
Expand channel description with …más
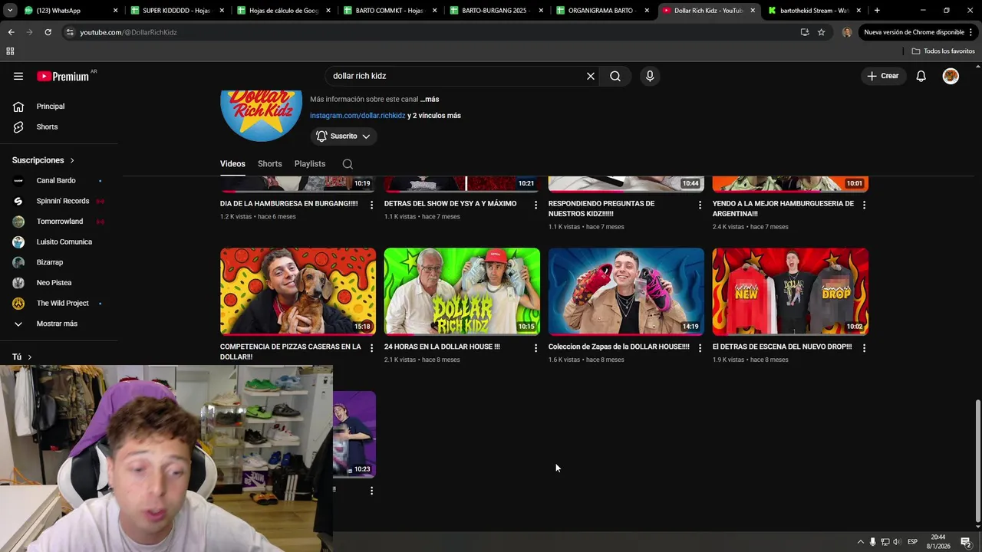click(430, 100)
